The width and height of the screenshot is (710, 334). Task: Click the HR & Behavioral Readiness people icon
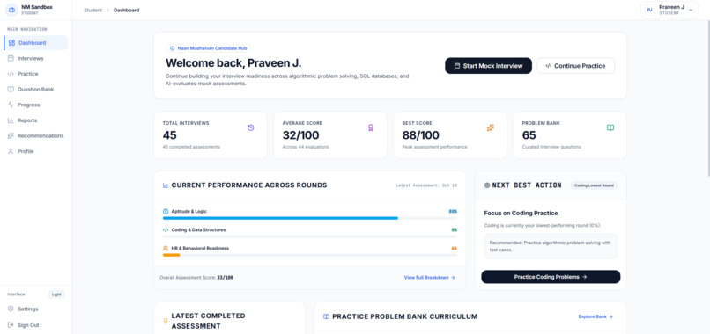click(166, 248)
